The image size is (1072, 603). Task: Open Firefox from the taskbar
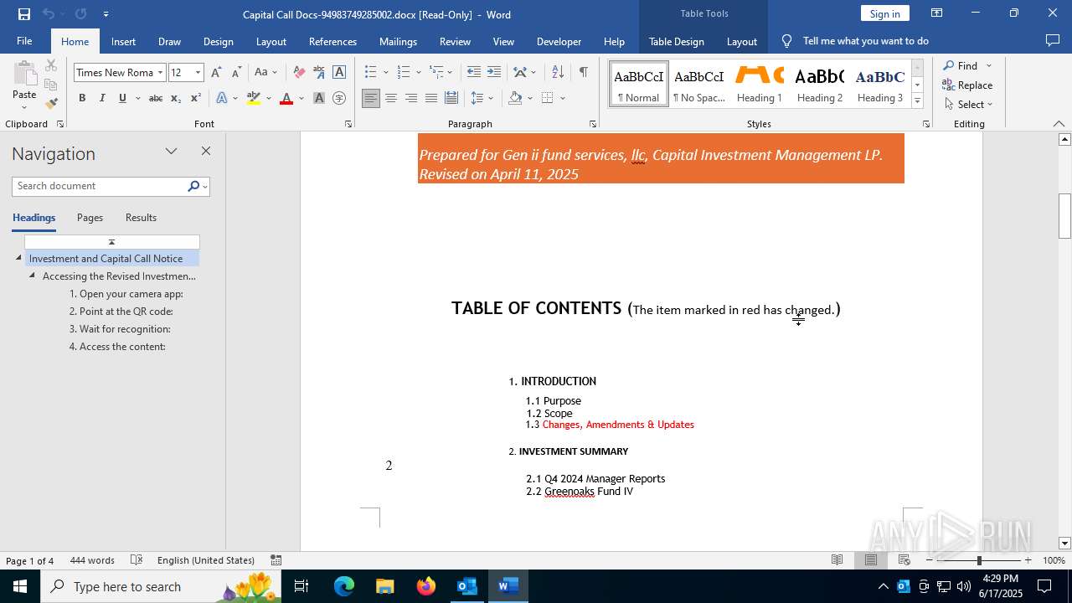tap(426, 586)
